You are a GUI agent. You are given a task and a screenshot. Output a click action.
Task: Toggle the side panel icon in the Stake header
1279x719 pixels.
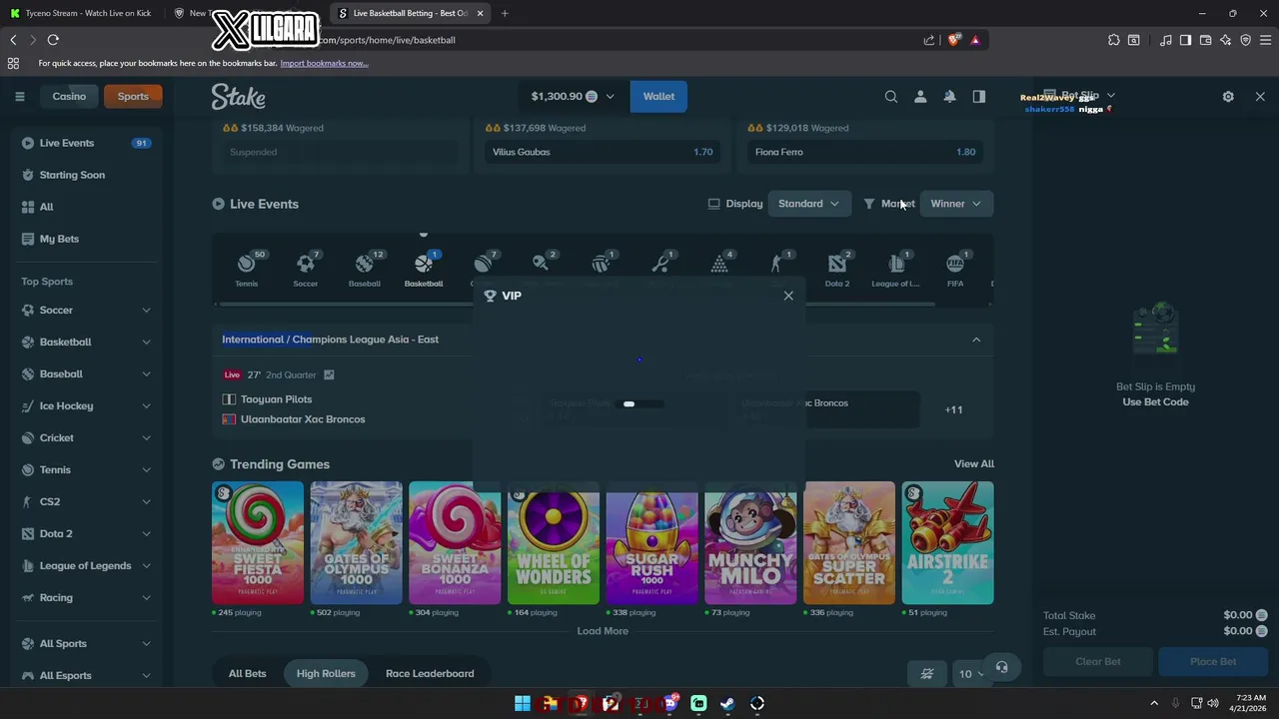[x=979, y=97]
